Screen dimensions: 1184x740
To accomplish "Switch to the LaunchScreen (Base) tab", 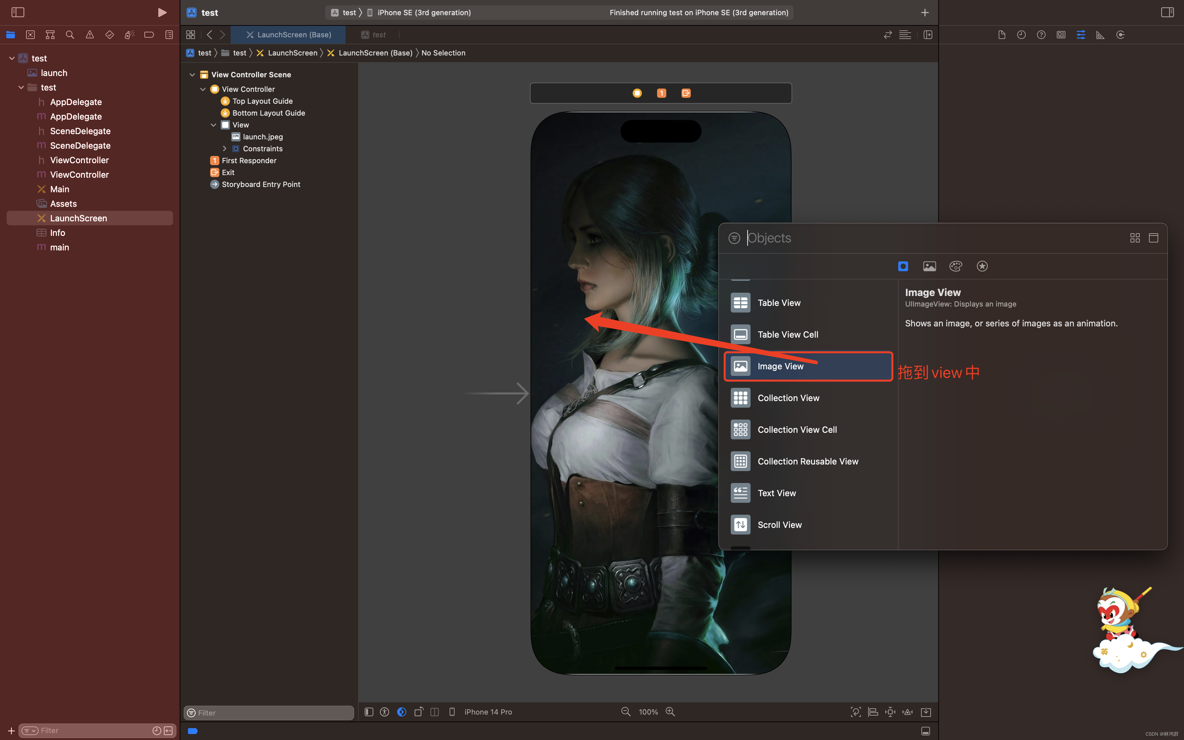I will tap(289, 35).
